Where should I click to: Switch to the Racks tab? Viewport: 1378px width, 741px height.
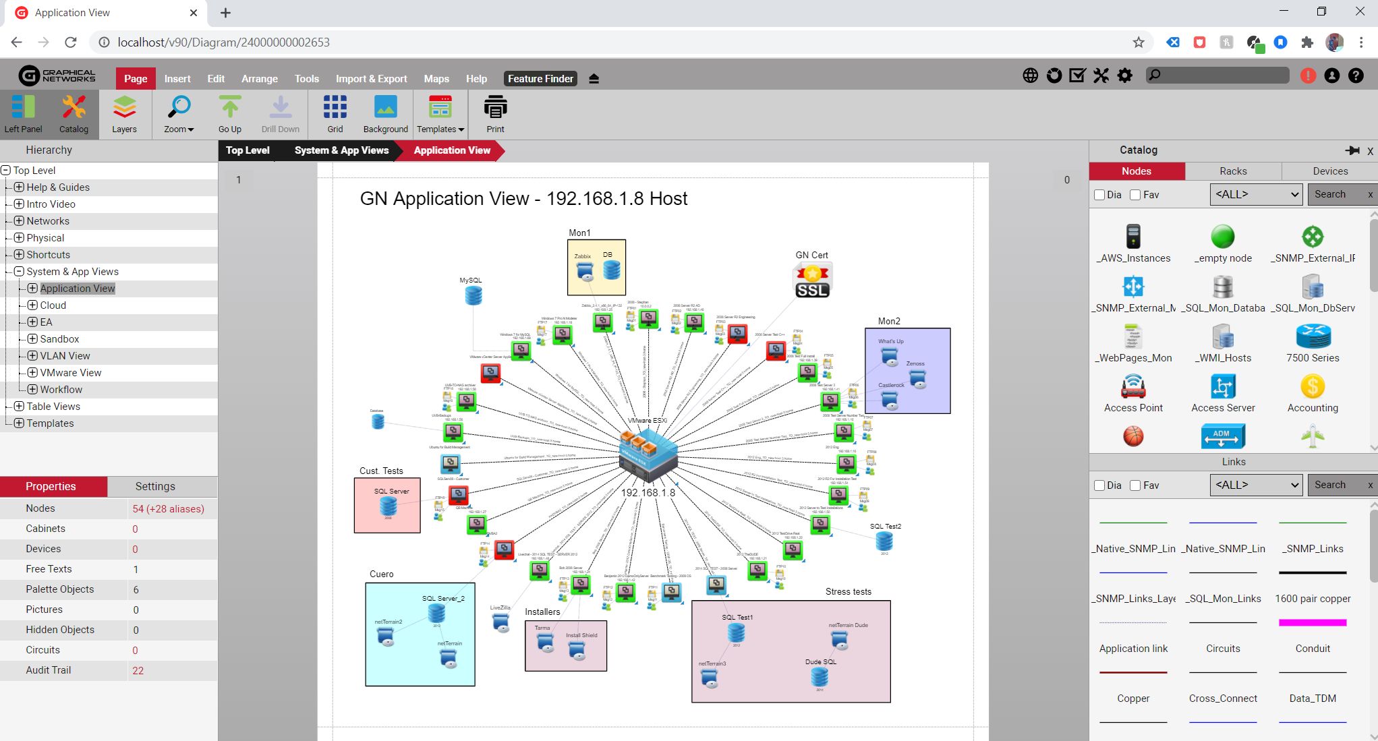pos(1232,171)
